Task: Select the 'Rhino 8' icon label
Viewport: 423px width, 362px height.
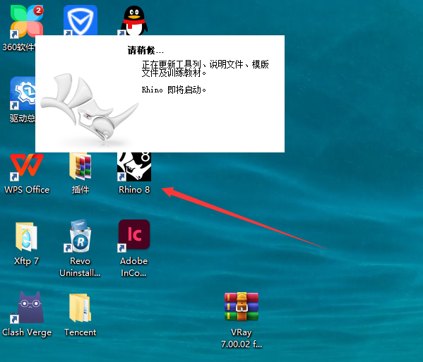Action: point(134,190)
